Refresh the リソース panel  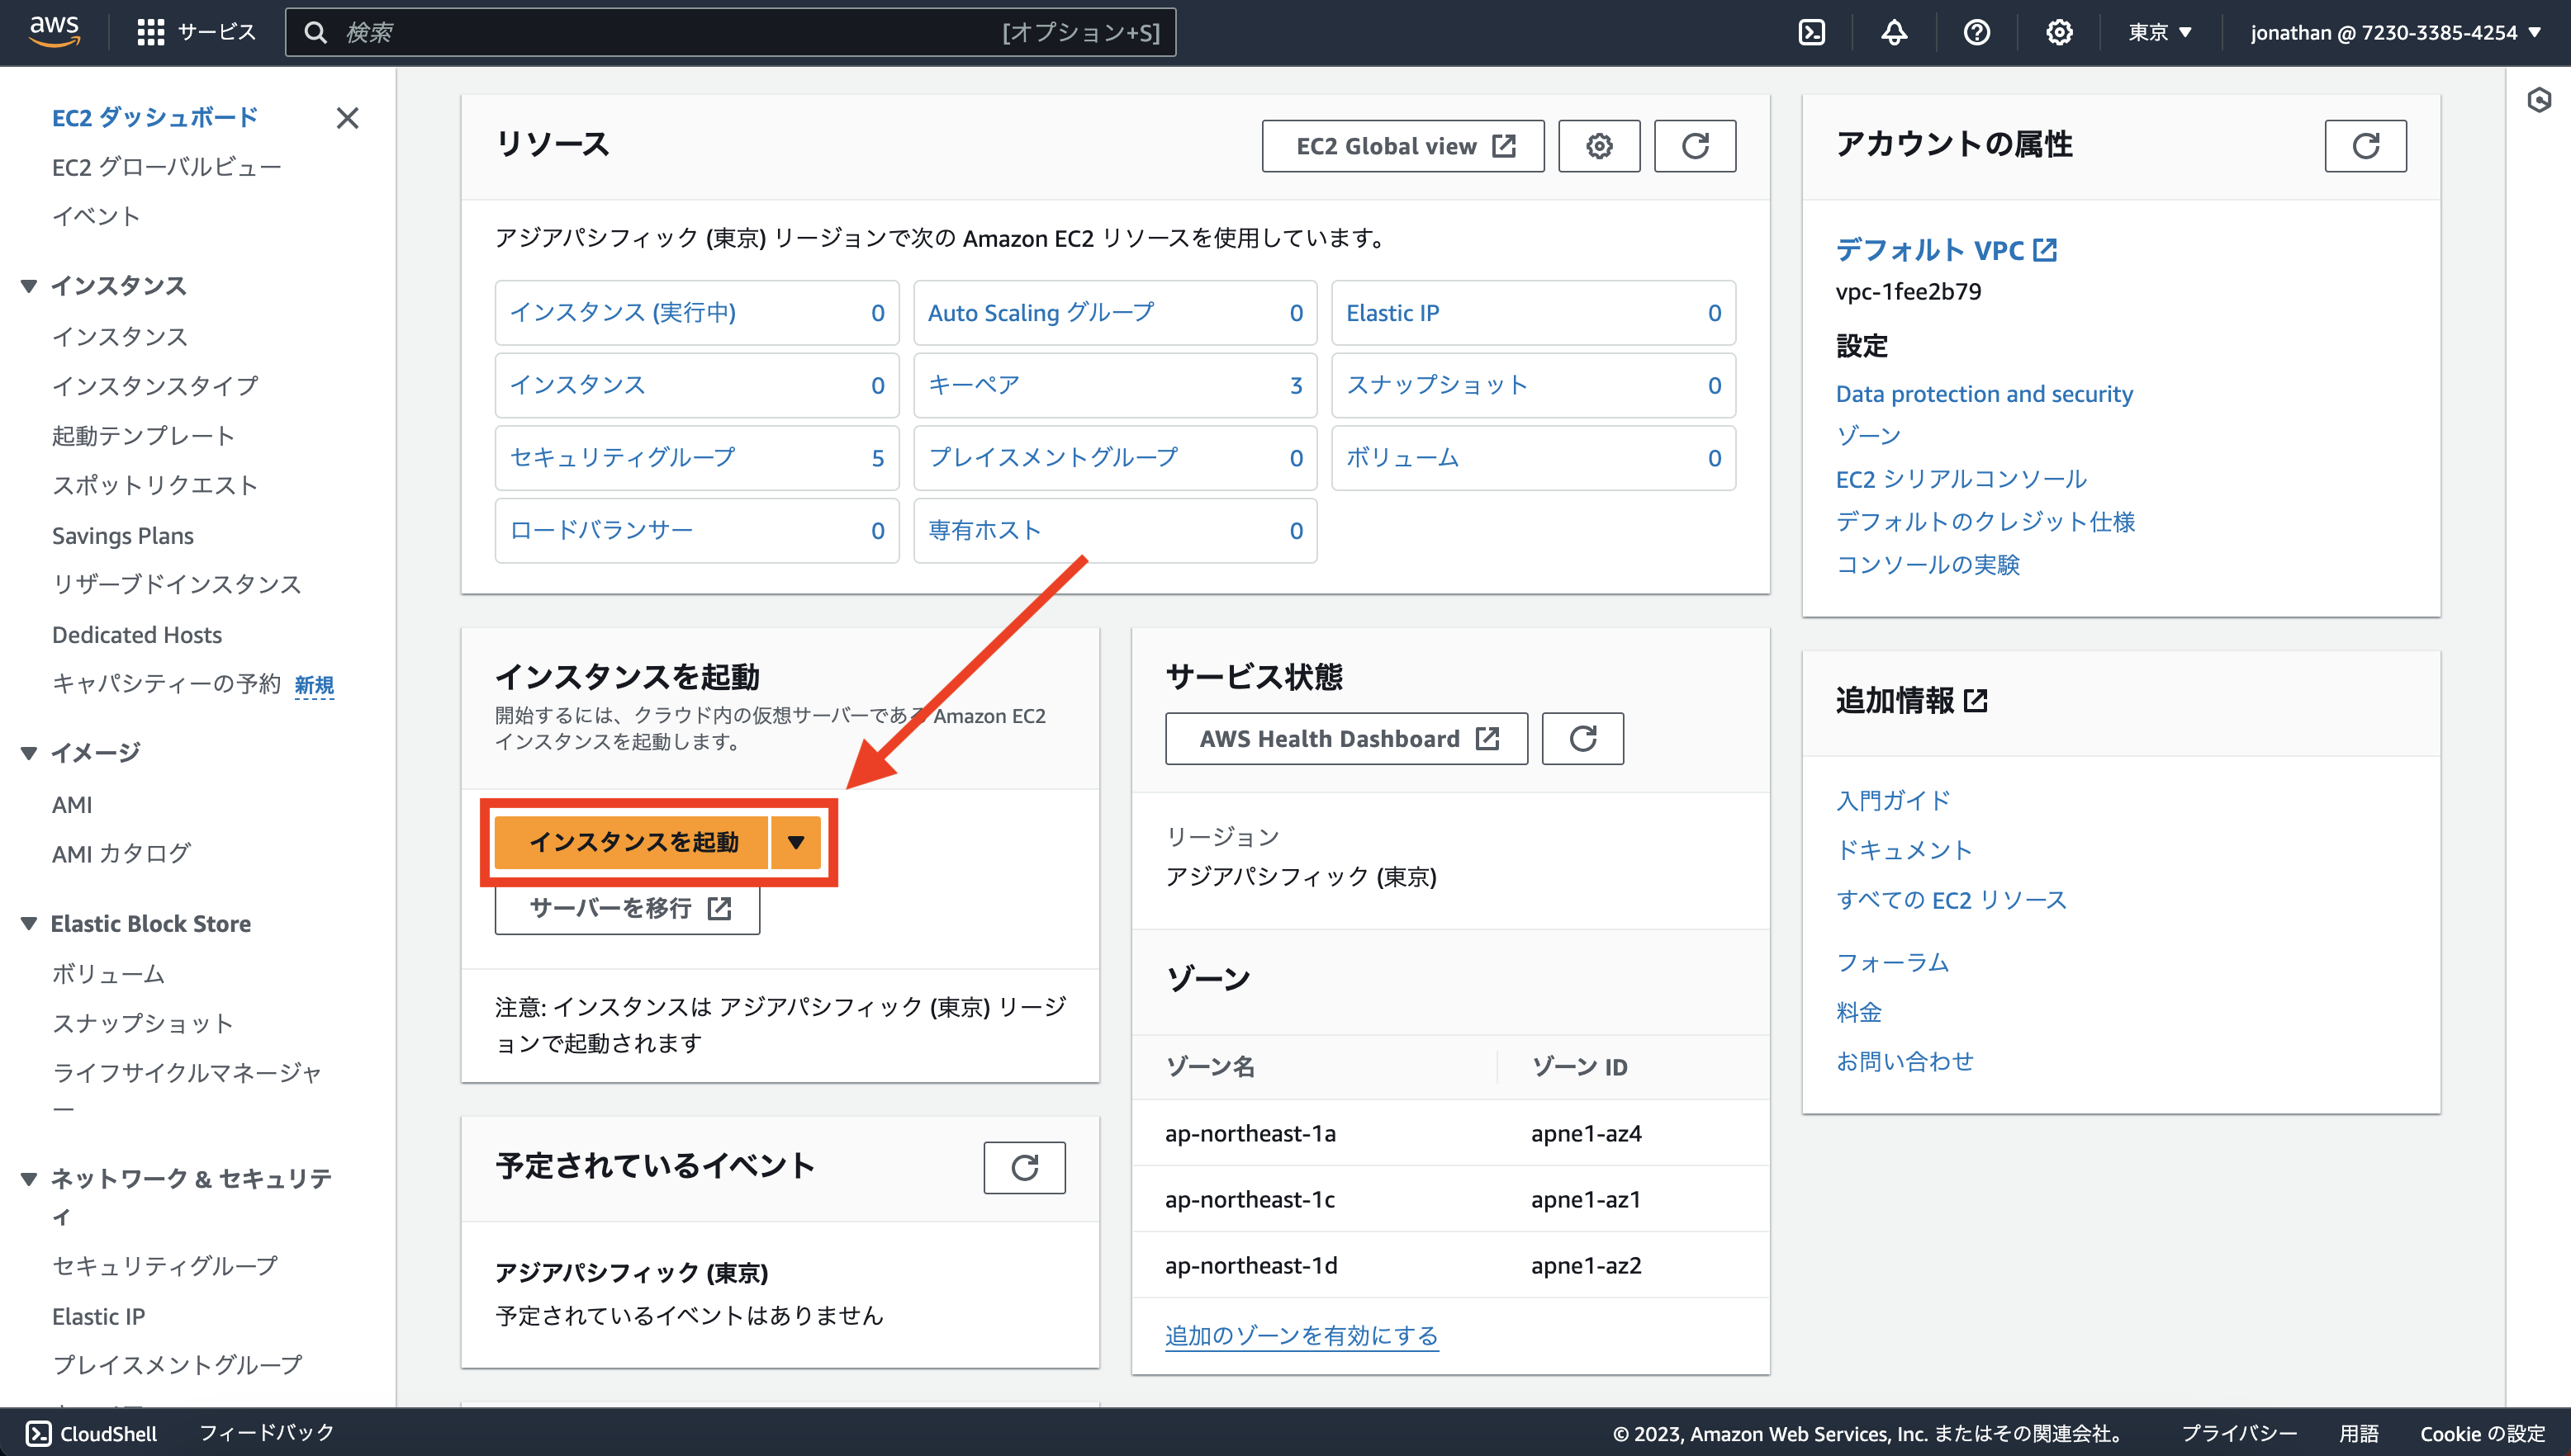[x=1695, y=145]
